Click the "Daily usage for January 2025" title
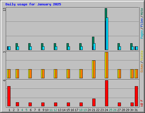Screen dimensions: 145x113 click(x=33, y=4)
